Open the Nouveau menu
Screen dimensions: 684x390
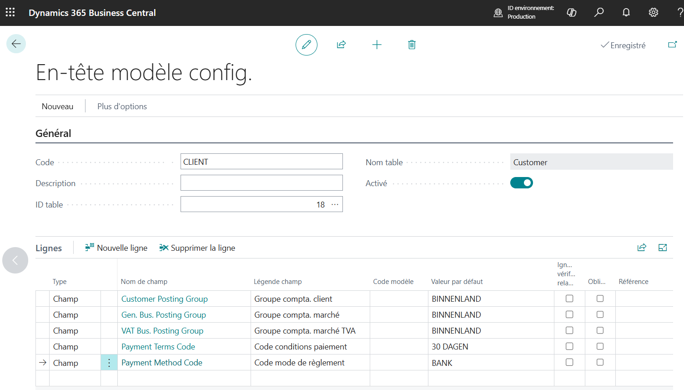[57, 106]
